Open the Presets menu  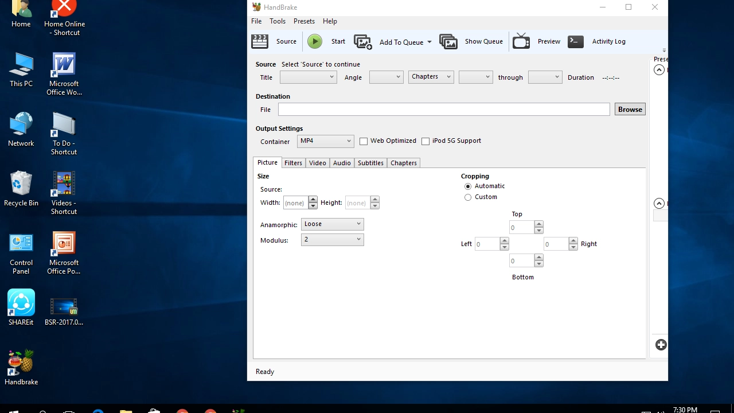pyautogui.click(x=304, y=21)
